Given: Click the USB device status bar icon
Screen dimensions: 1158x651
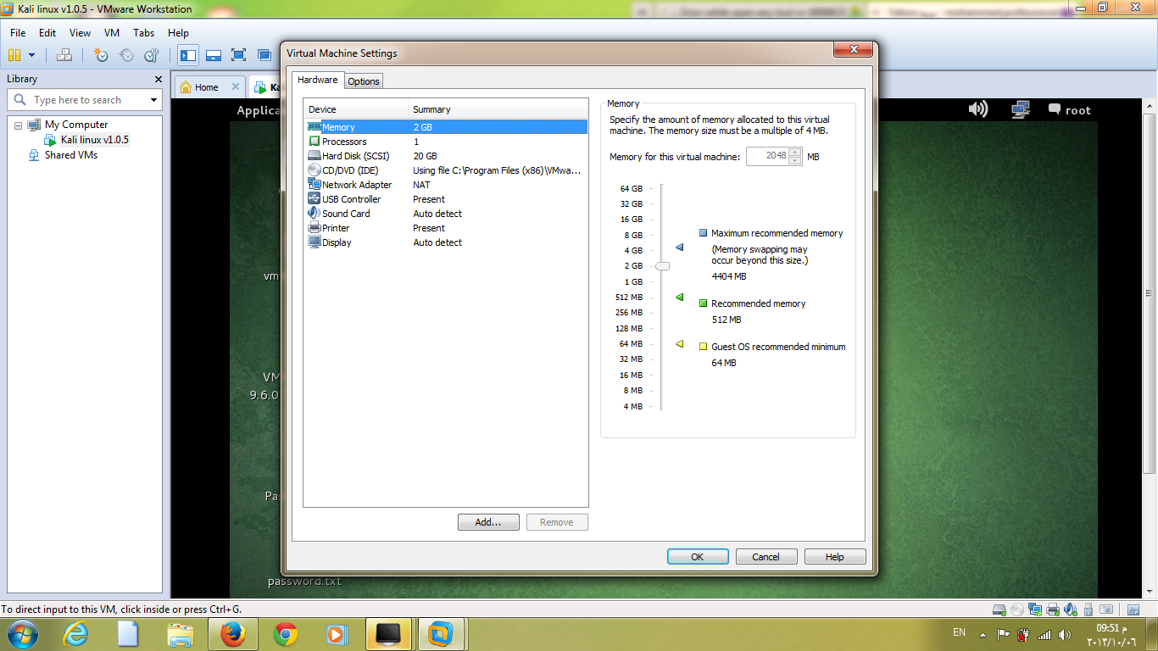Looking at the screenshot, I should [1088, 609].
